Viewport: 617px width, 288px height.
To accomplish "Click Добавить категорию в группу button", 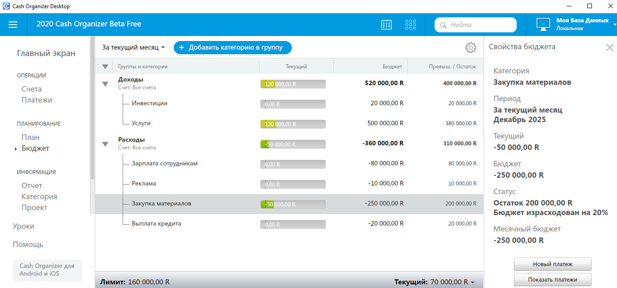I will click(233, 47).
